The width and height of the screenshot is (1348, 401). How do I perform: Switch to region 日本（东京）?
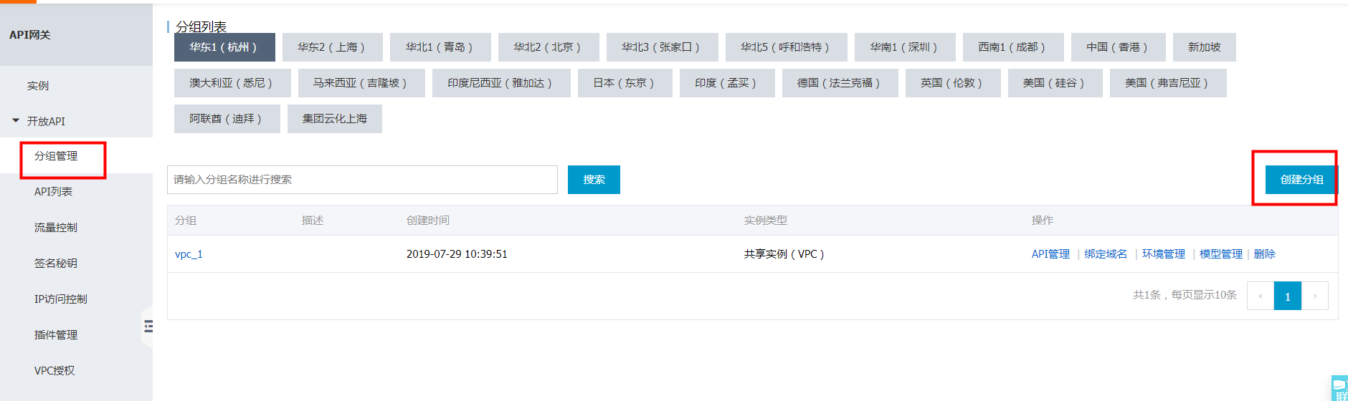(625, 83)
